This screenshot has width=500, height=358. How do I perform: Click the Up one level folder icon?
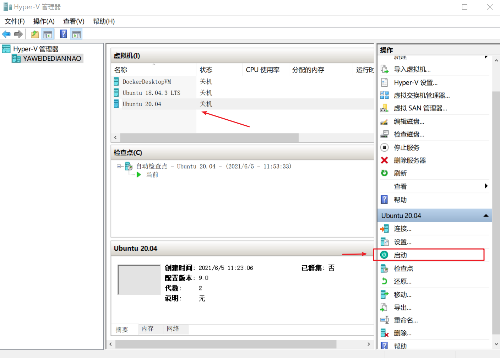35,34
